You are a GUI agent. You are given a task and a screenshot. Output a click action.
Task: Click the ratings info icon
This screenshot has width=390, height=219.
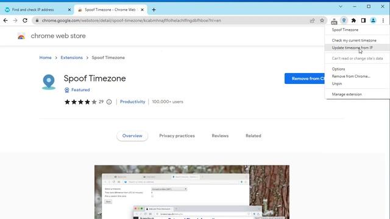click(x=109, y=102)
